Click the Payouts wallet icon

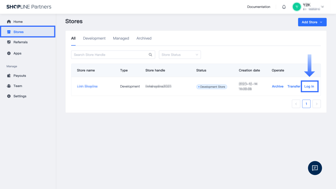coord(9,76)
